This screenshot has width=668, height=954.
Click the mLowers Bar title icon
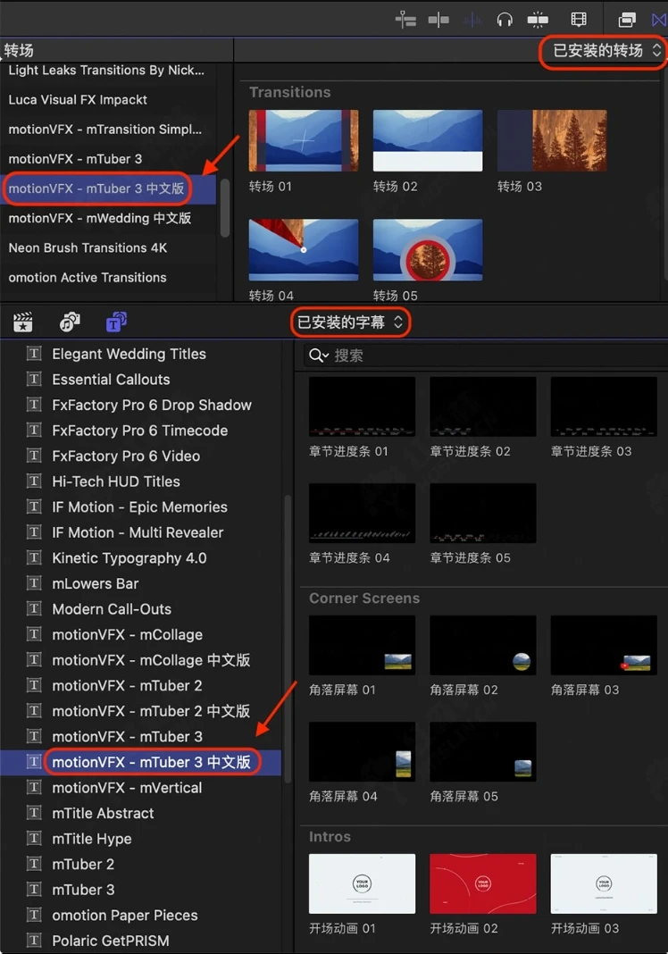pyautogui.click(x=34, y=584)
